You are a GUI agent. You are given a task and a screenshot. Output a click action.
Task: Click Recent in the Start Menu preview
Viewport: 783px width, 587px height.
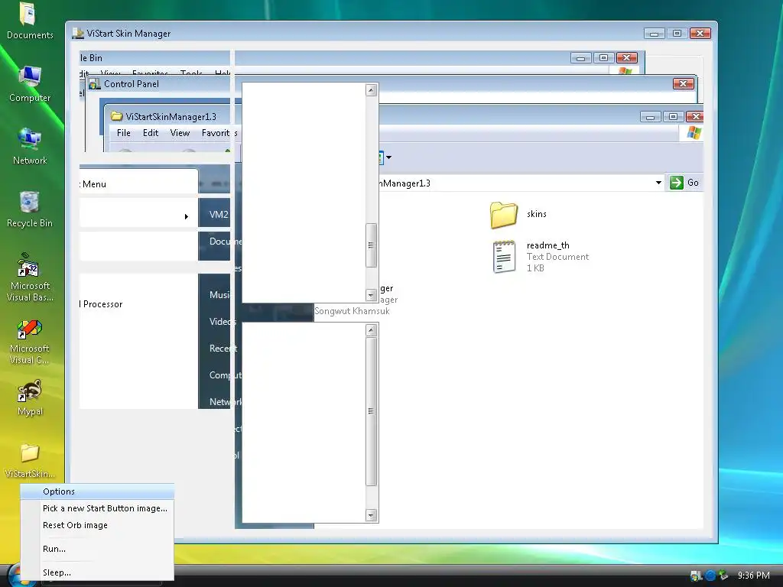(223, 349)
